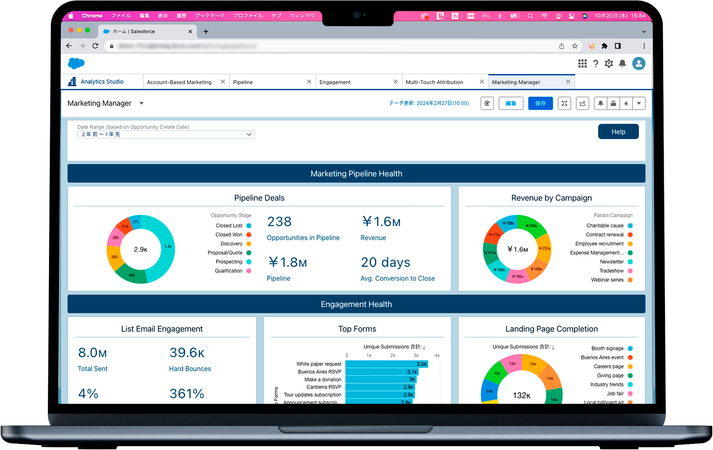Click the Total Sent metric label
This screenshot has height=450, width=713.
[93, 369]
